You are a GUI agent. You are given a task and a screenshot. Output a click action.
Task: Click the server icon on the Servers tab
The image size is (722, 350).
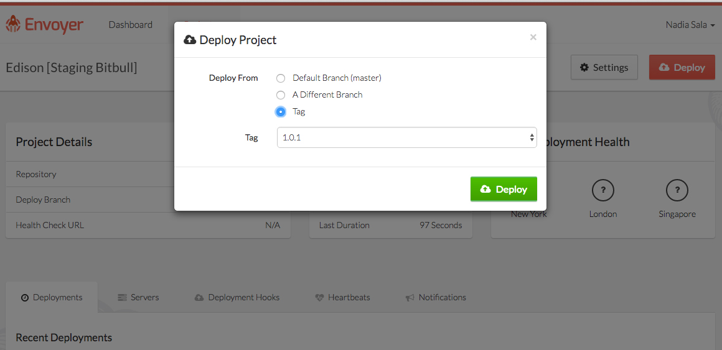pyautogui.click(x=122, y=298)
